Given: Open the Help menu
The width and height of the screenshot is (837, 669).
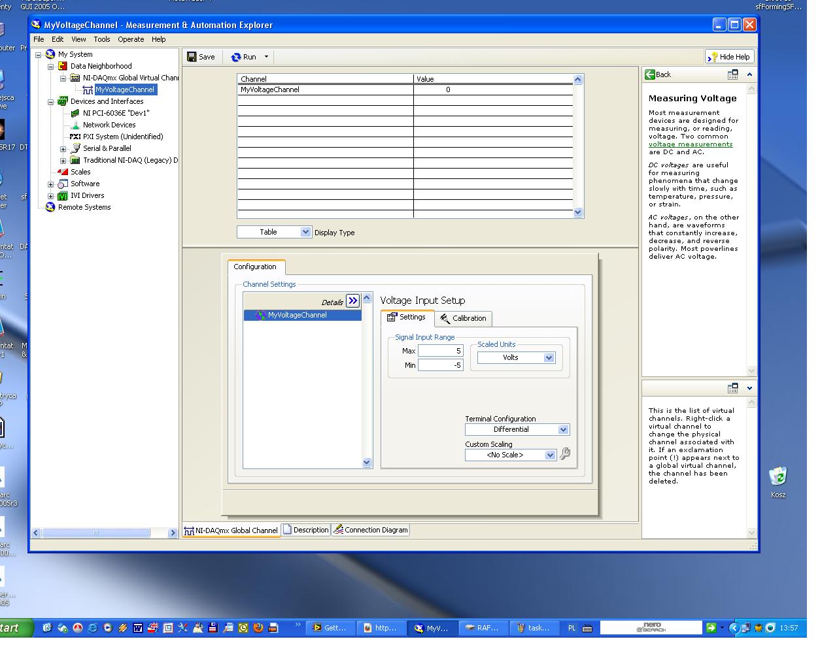Looking at the screenshot, I should (159, 39).
